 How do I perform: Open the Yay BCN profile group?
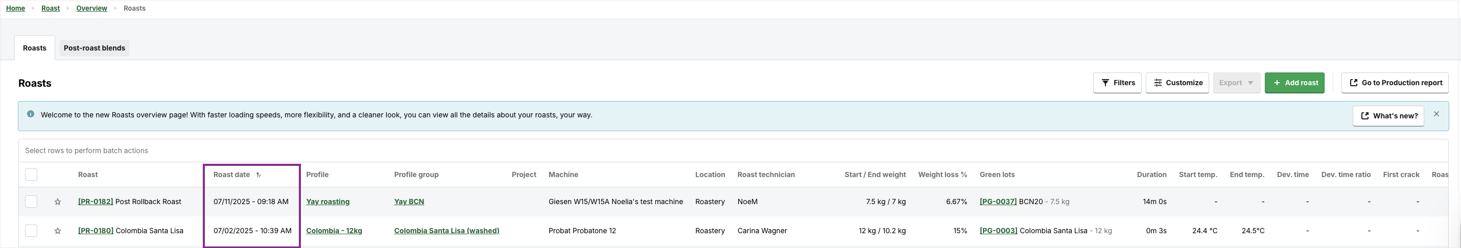(x=409, y=202)
